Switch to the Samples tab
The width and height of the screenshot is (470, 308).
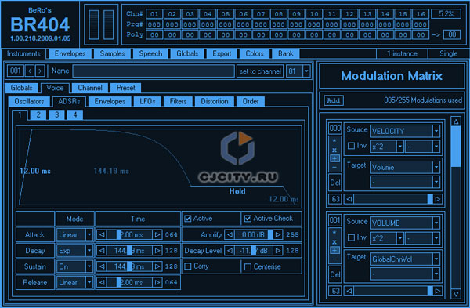[112, 53]
